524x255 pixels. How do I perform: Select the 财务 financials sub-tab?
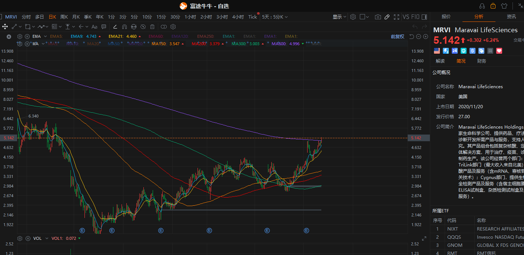482,61
